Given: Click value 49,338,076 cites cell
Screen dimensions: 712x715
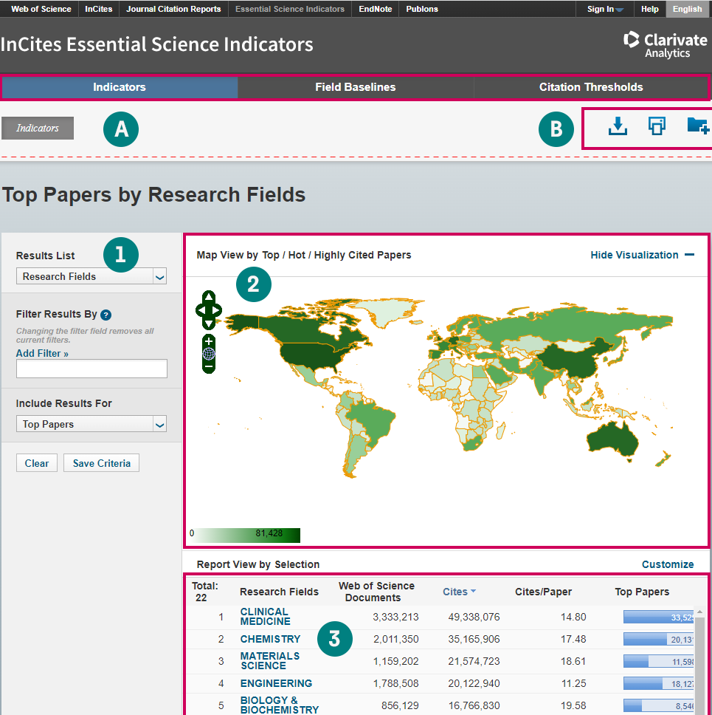Looking at the screenshot, I should 474,617.
